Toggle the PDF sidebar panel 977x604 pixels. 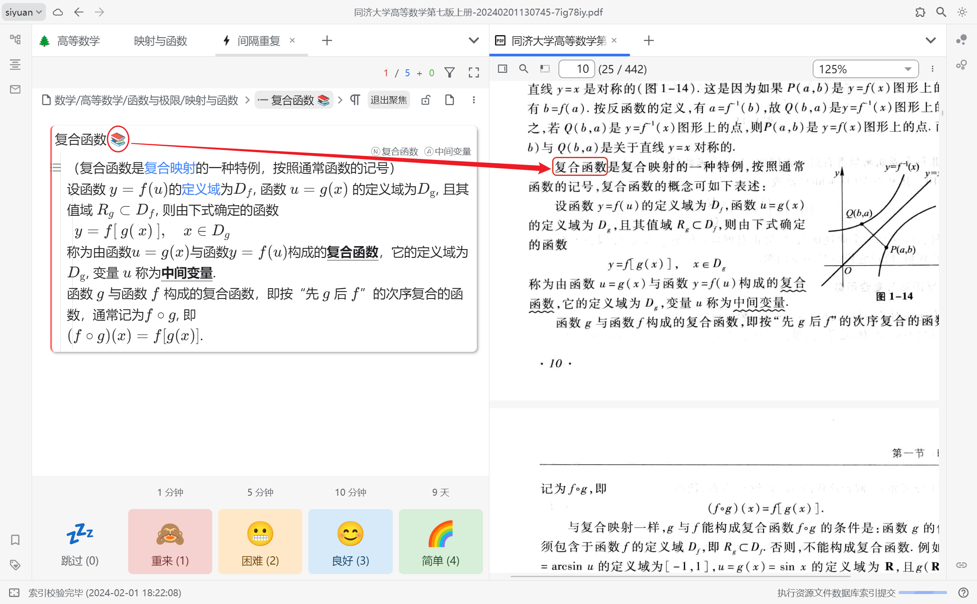click(x=502, y=69)
